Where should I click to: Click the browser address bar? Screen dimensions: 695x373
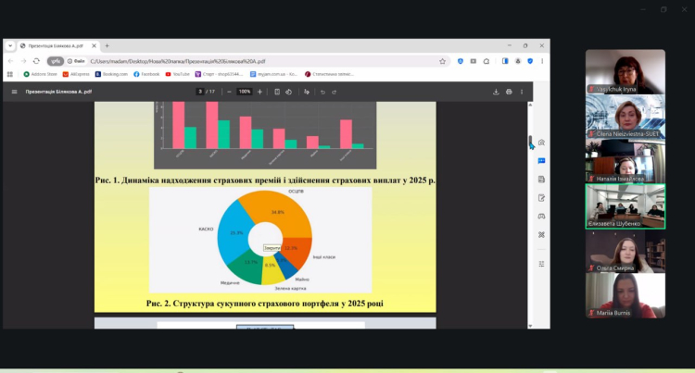tap(259, 61)
